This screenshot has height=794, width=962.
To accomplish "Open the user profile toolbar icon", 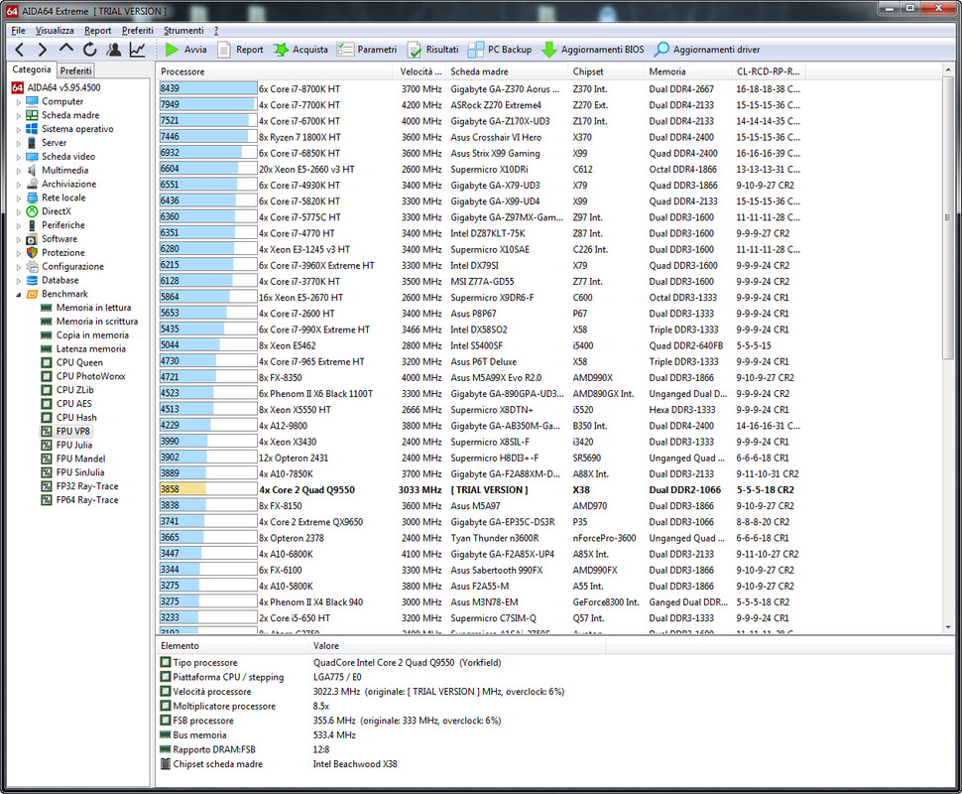I will pos(113,50).
